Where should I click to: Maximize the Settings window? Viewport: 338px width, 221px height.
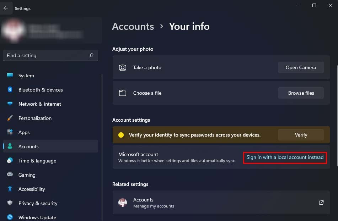click(314, 5)
